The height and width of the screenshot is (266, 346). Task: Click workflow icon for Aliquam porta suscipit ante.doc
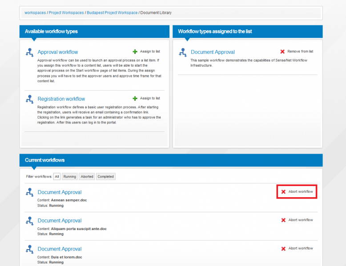[29, 221]
